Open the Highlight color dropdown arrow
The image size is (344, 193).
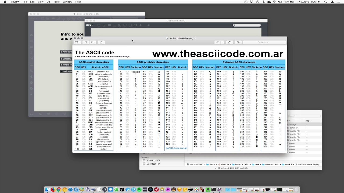222,42
